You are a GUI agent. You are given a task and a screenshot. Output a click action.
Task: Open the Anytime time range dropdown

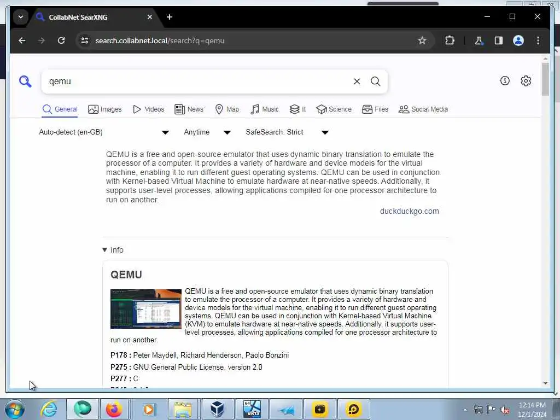[x=207, y=132]
